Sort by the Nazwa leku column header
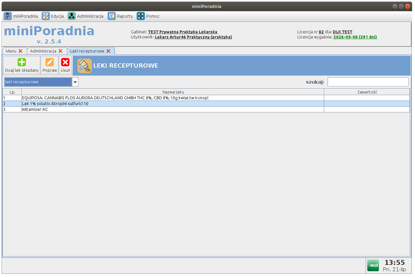 pyautogui.click(x=173, y=92)
